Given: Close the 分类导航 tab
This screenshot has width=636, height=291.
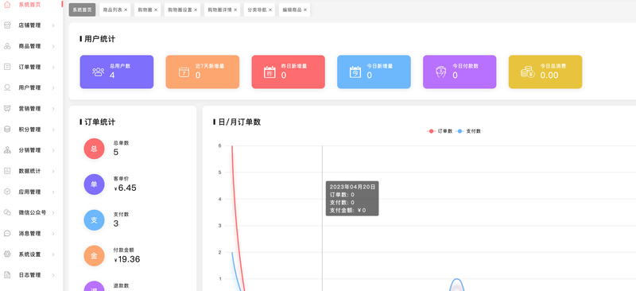Looking at the screenshot, I should (x=270, y=10).
